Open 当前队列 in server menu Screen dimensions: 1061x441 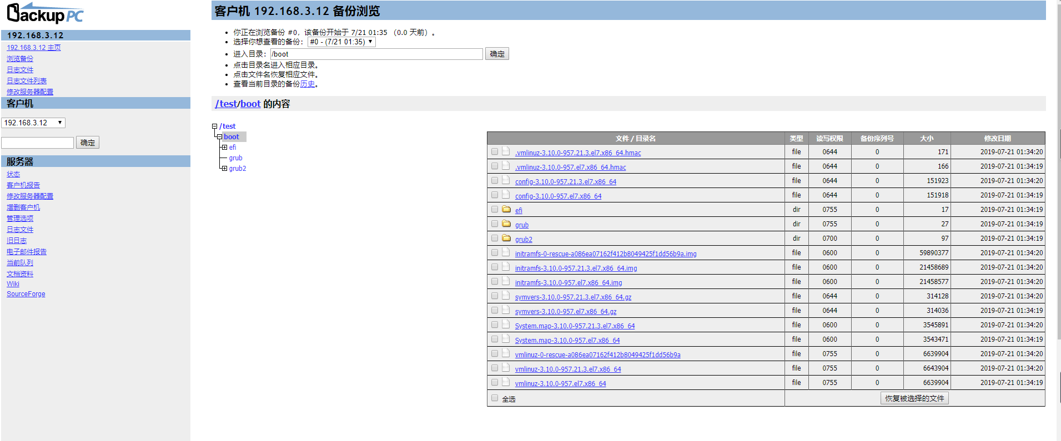pos(20,263)
